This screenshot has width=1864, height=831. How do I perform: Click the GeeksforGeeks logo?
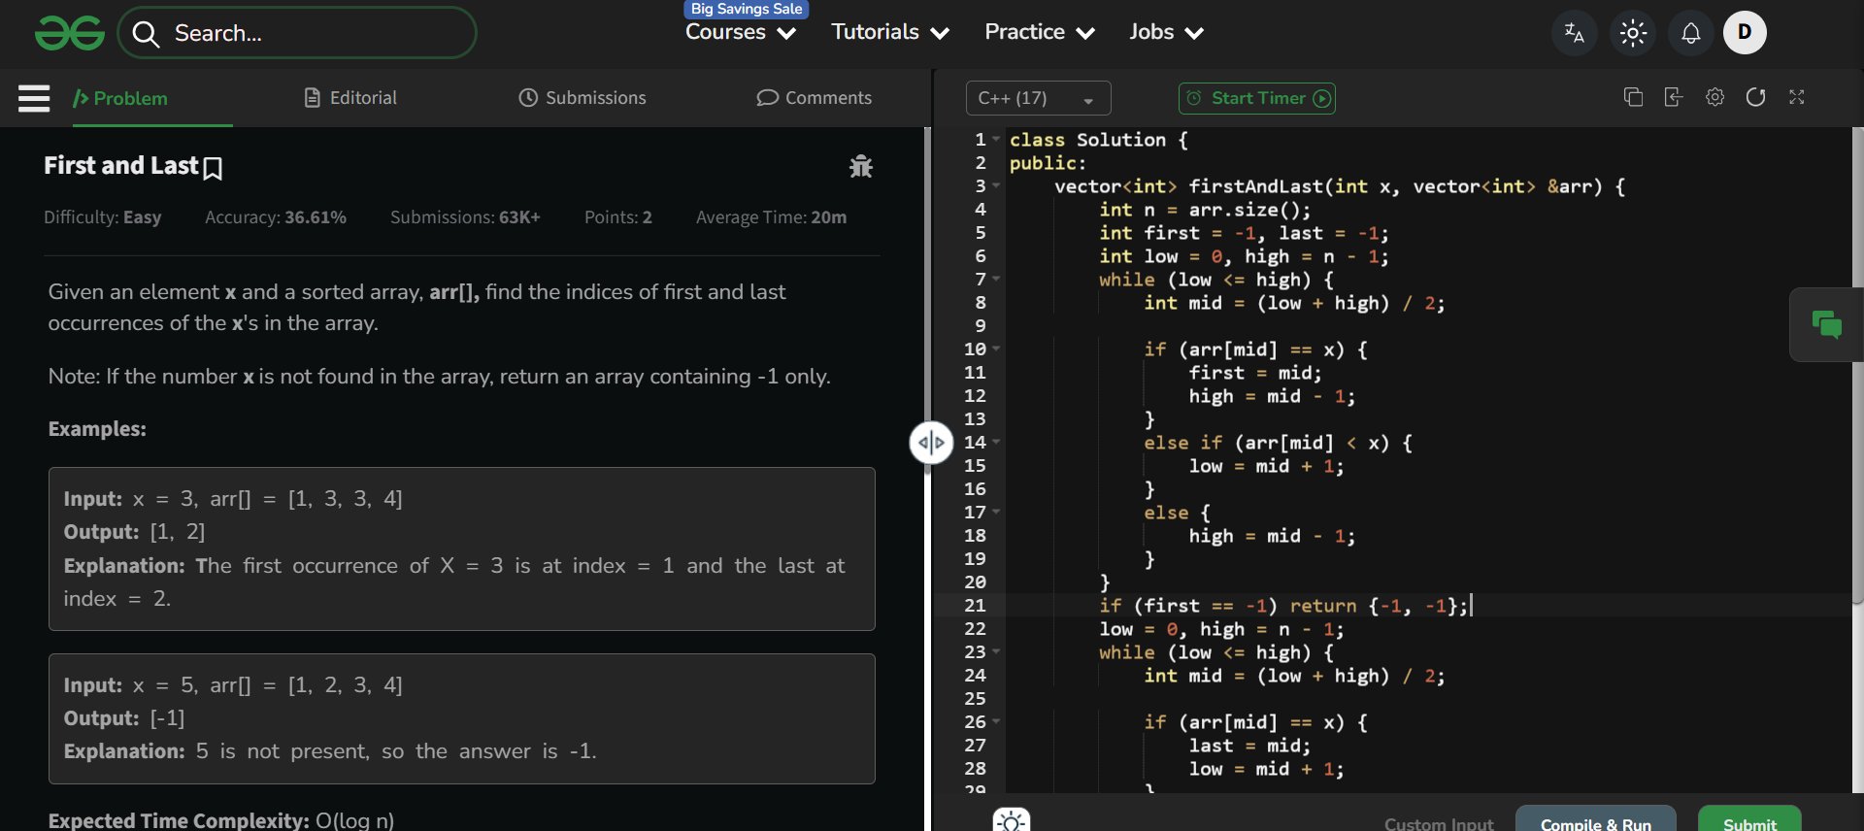(x=69, y=33)
